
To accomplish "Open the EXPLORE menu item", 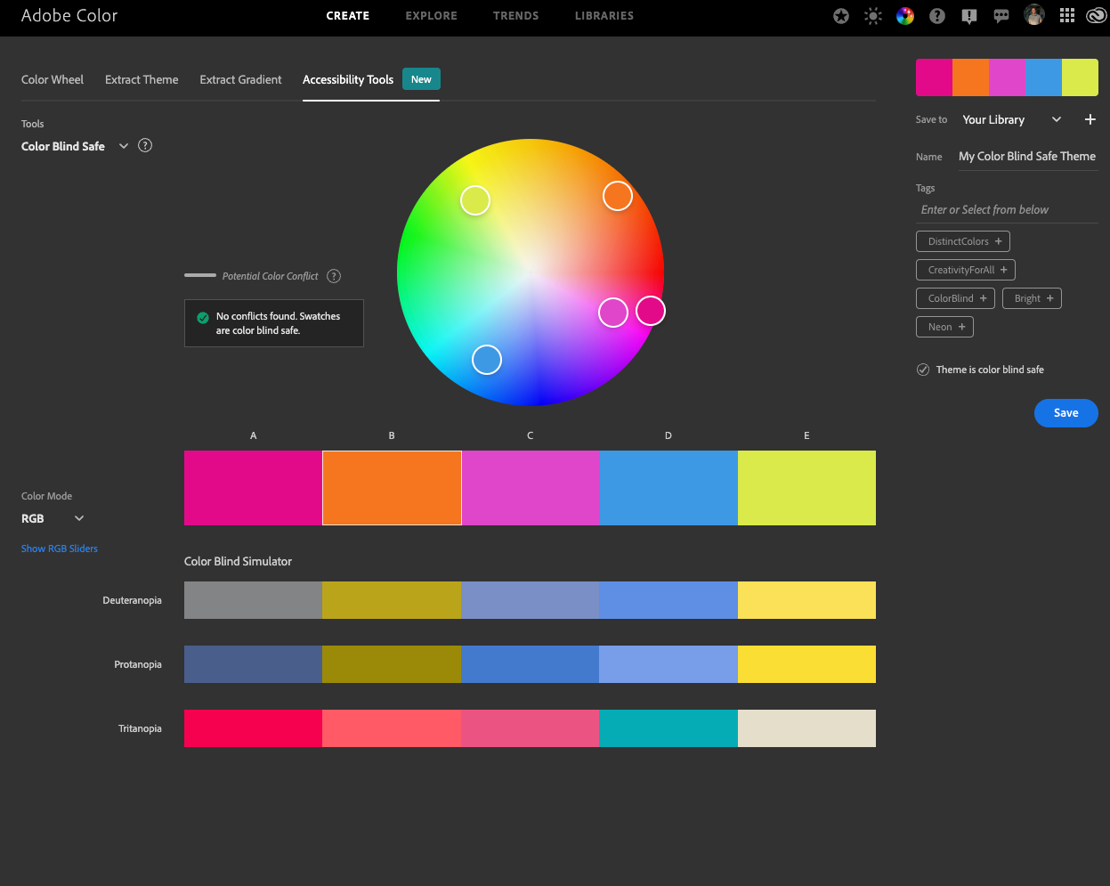I will [x=431, y=16].
